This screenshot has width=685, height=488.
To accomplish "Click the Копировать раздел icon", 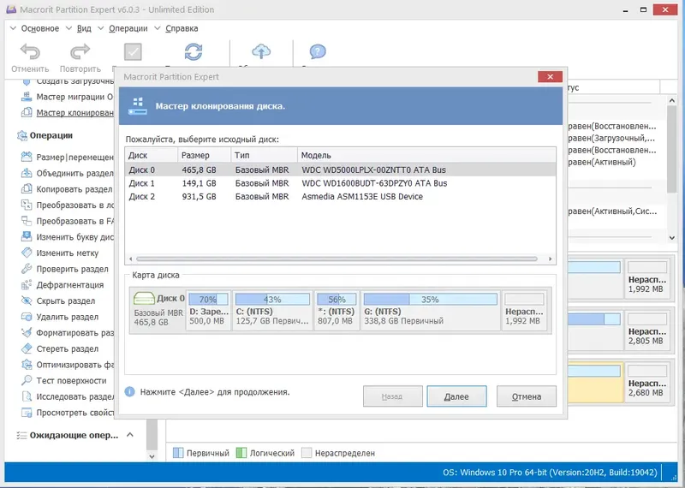I will (27, 188).
